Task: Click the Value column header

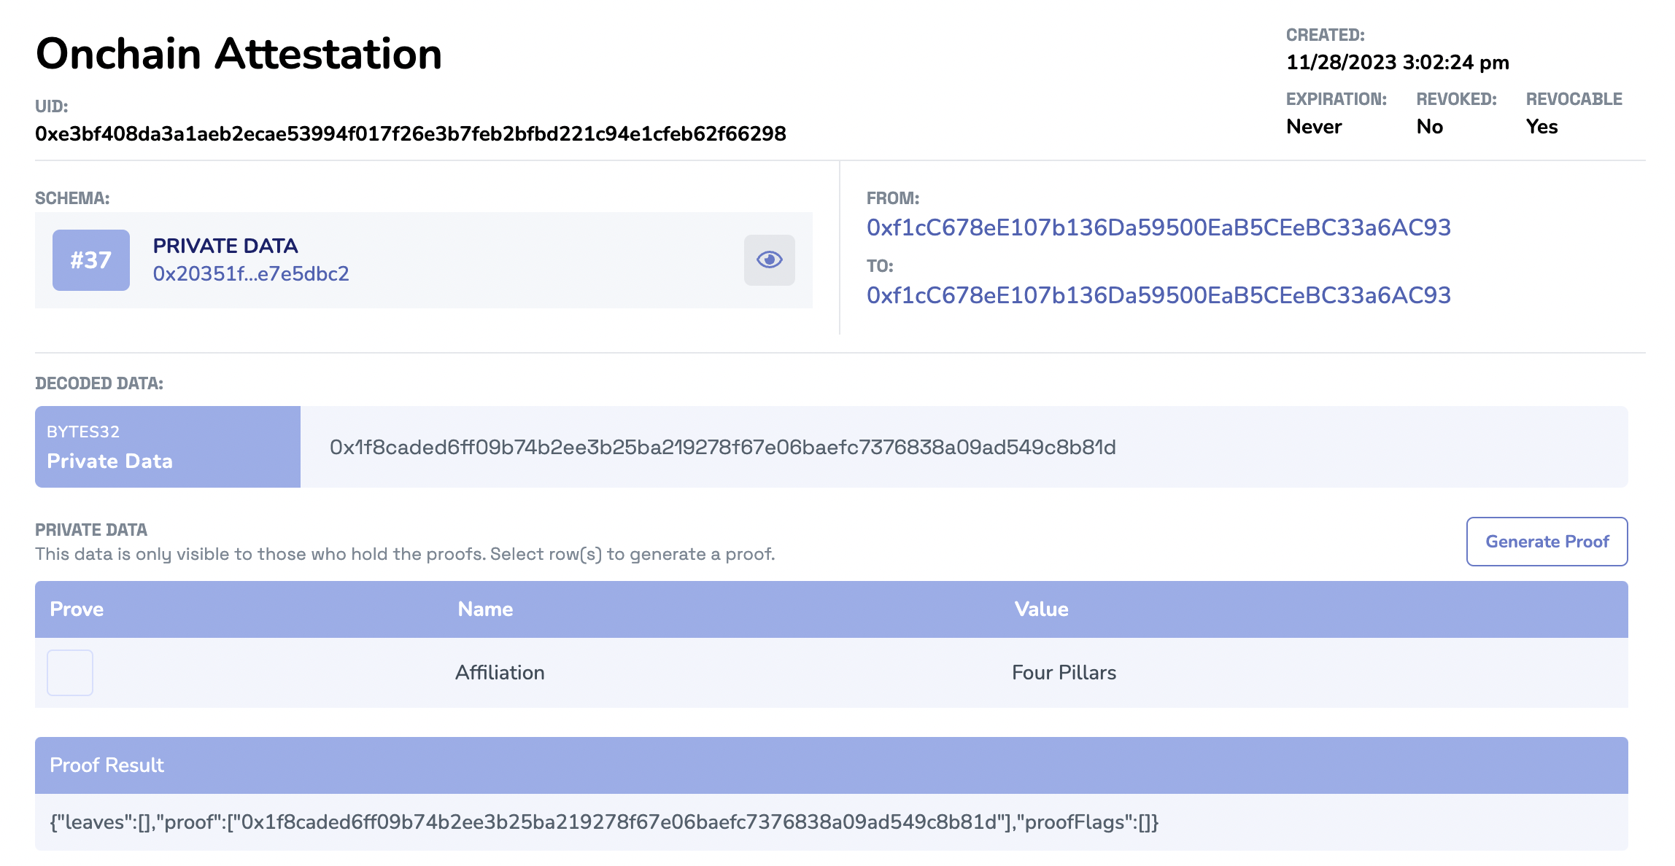Action: (x=1041, y=609)
